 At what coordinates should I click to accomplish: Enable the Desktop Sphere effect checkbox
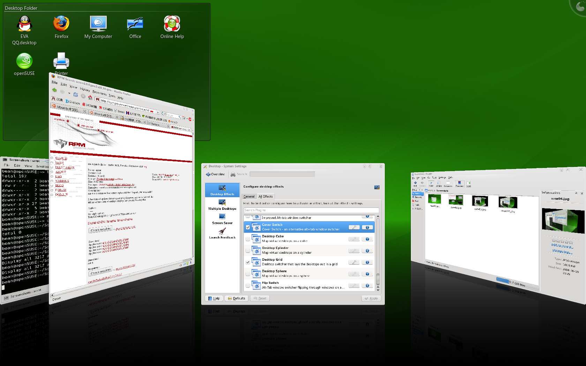(248, 274)
